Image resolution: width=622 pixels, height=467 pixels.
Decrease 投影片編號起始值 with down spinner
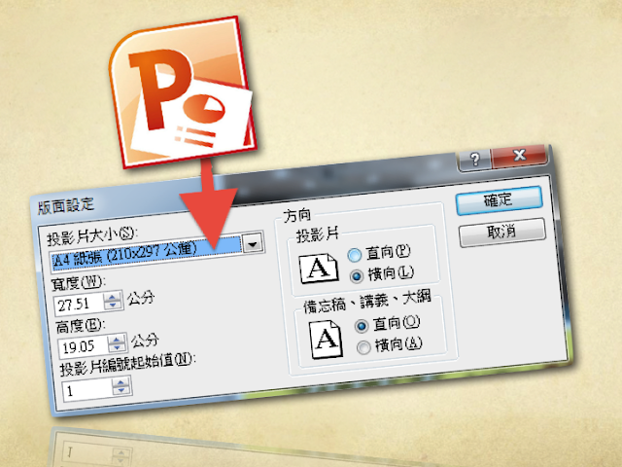(x=121, y=391)
